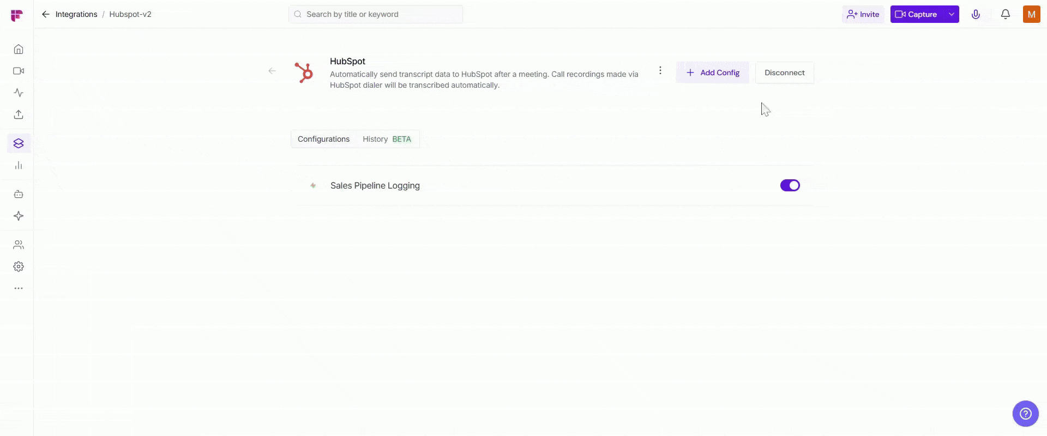The height and width of the screenshot is (436, 1047).
Task: Focus the search by title field
Action: coord(376,14)
